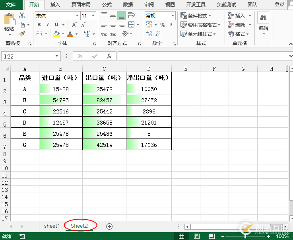
Task: Toggle Italic formatting button
Action: click(48, 25)
